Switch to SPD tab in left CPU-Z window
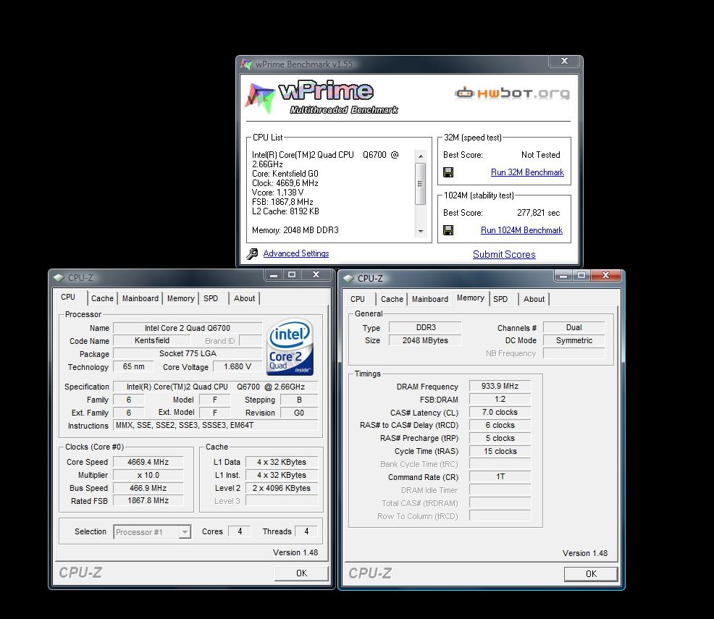714x619 pixels. coord(211,298)
